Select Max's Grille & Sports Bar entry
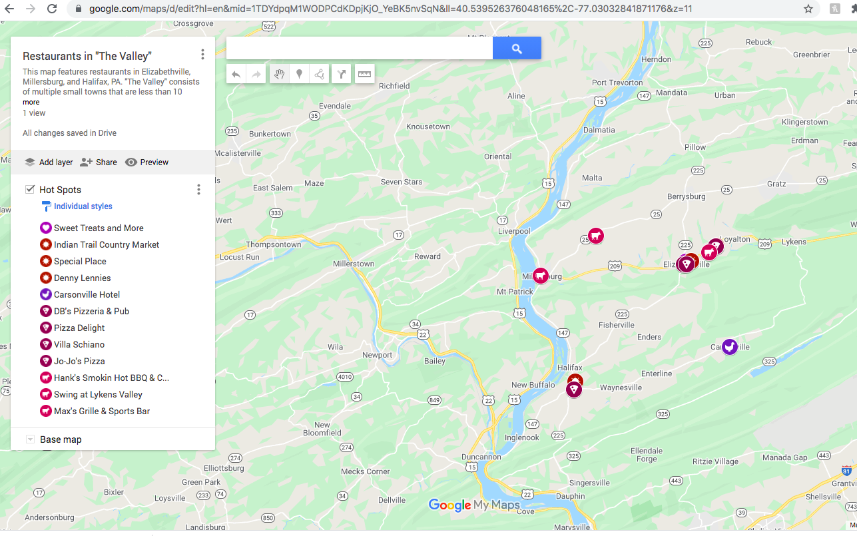The width and height of the screenshot is (857, 536). tap(102, 411)
